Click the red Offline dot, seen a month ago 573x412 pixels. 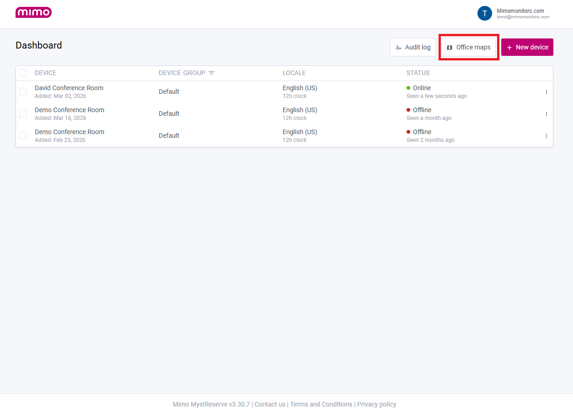pos(408,110)
